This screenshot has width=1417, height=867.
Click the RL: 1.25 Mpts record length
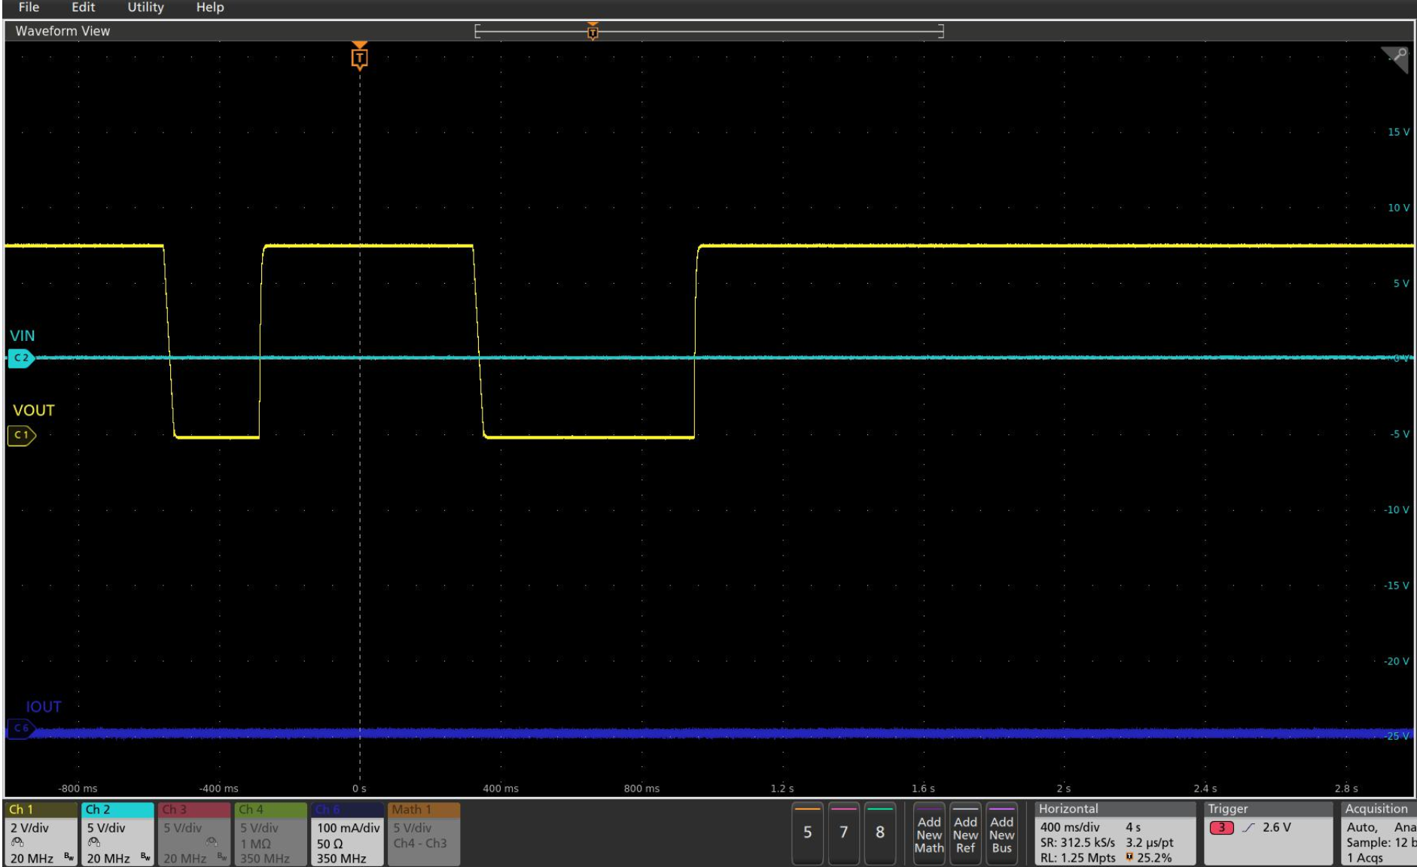click(x=1078, y=858)
